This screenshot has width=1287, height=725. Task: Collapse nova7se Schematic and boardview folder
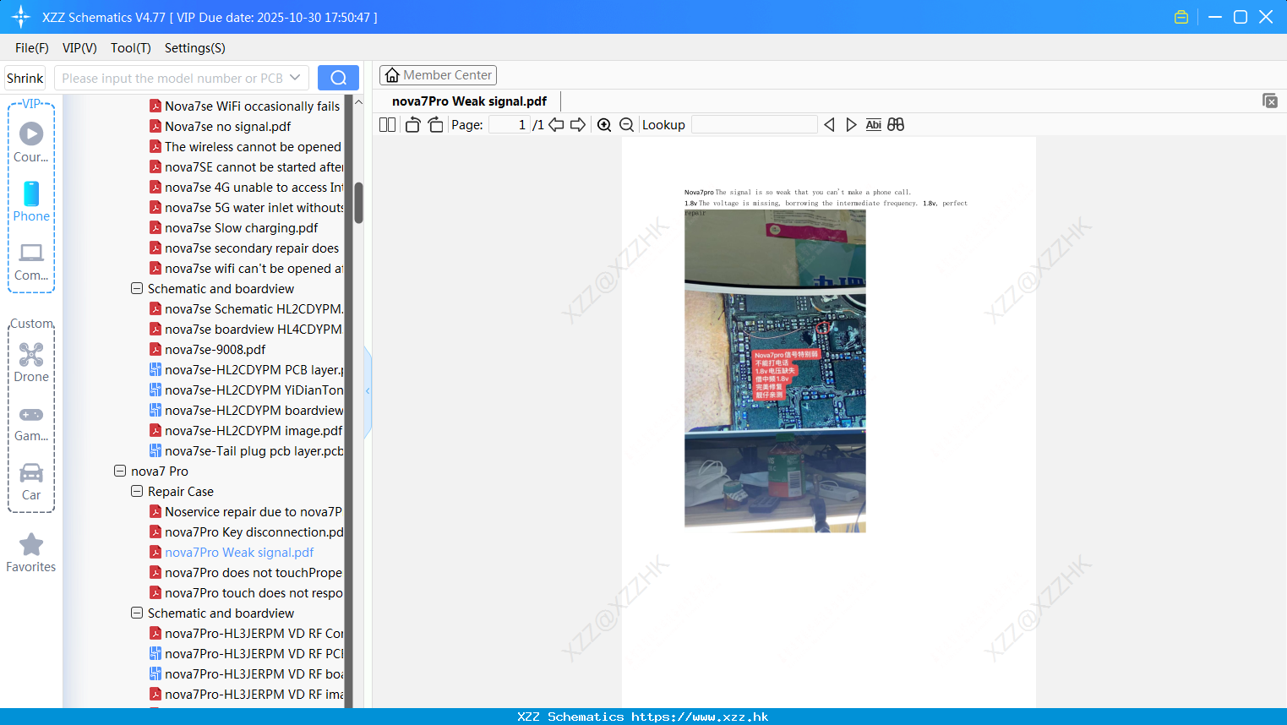coord(137,288)
